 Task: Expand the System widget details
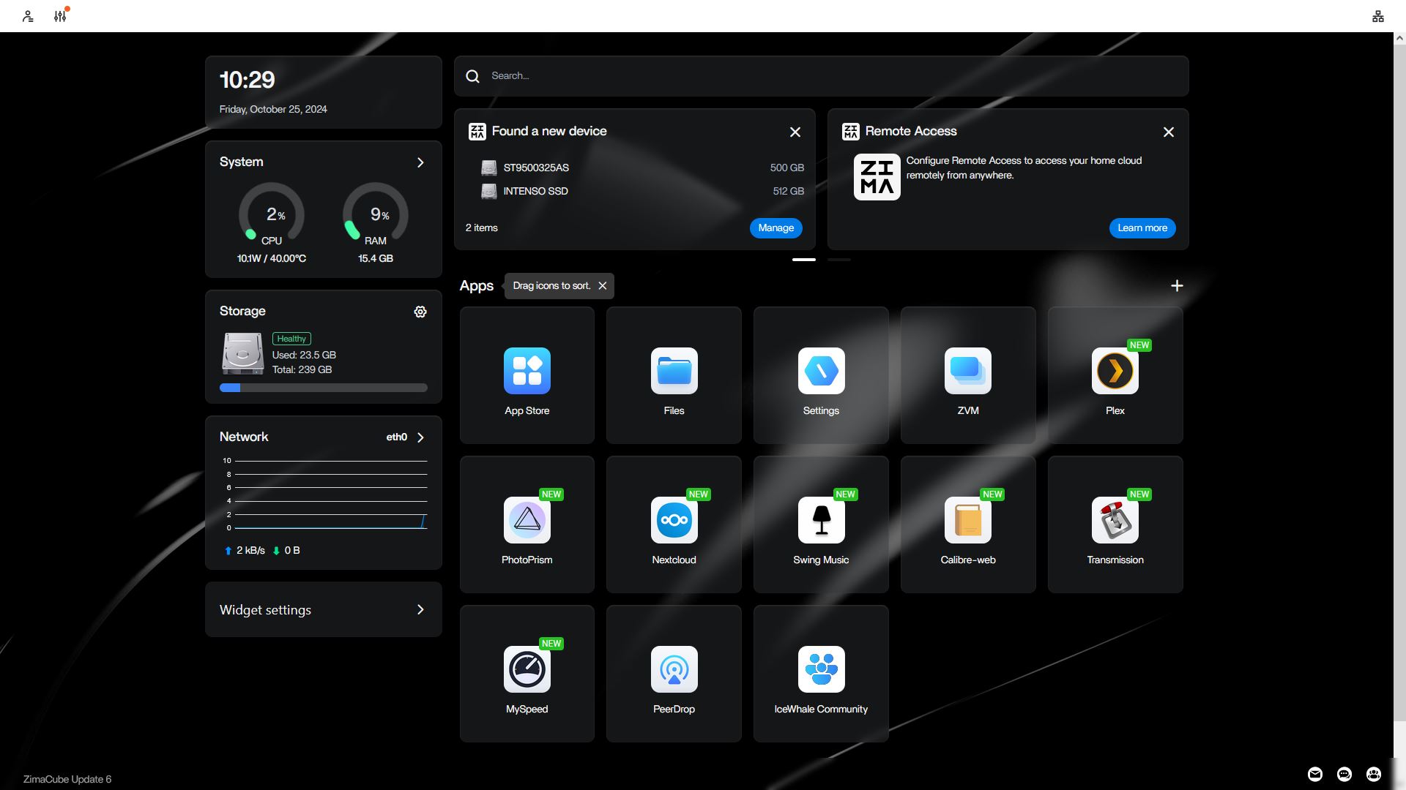(x=420, y=162)
